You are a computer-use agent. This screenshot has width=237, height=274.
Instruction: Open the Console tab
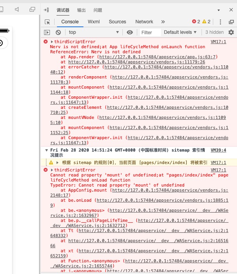(70, 22)
